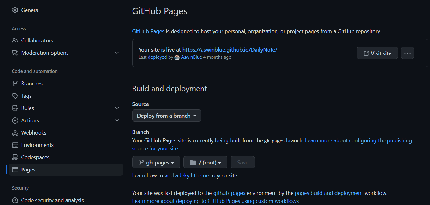Viewport: 430px width, 205px height.
Task: Expand the Rules section chevron
Action: pos(117,108)
